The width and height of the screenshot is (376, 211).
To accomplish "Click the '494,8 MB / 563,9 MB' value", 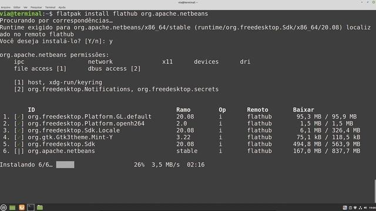I will tap(327, 144).
